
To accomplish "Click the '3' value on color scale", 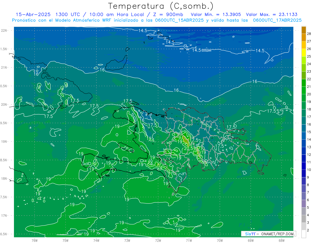I will pyautogui.click(x=308, y=223).
